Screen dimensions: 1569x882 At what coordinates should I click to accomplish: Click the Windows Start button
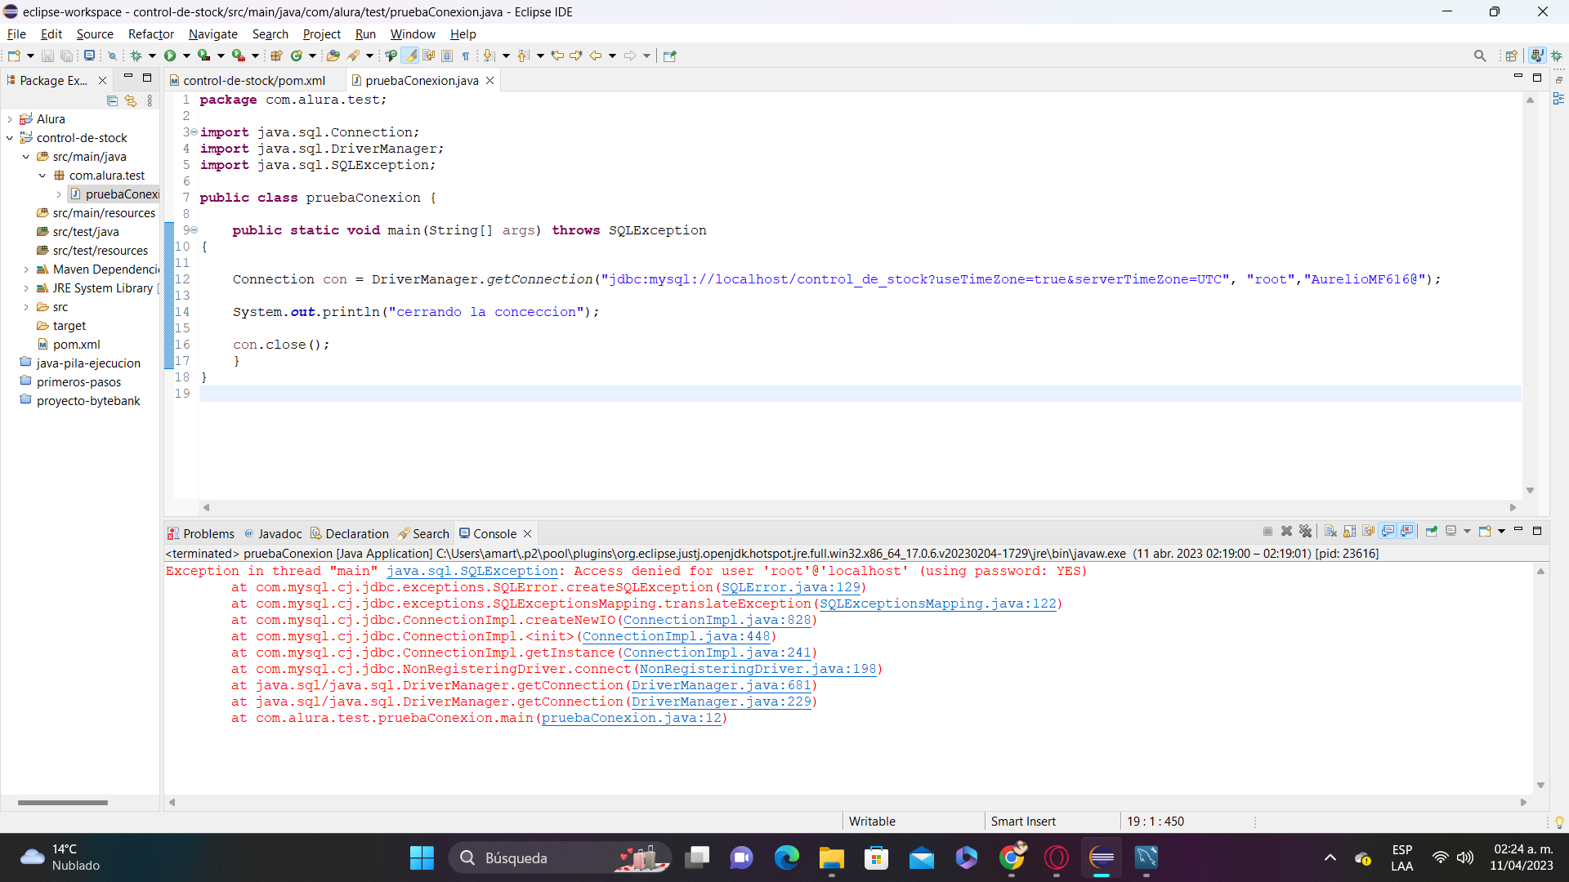(x=422, y=858)
